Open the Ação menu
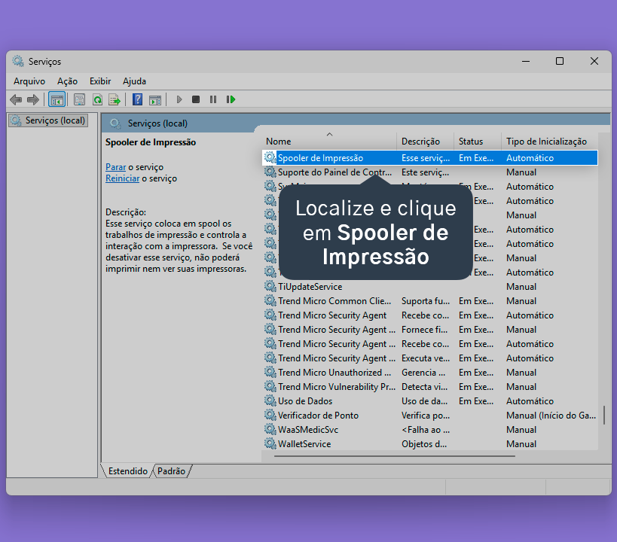This screenshot has width=617, height=542. coord(67,81)
